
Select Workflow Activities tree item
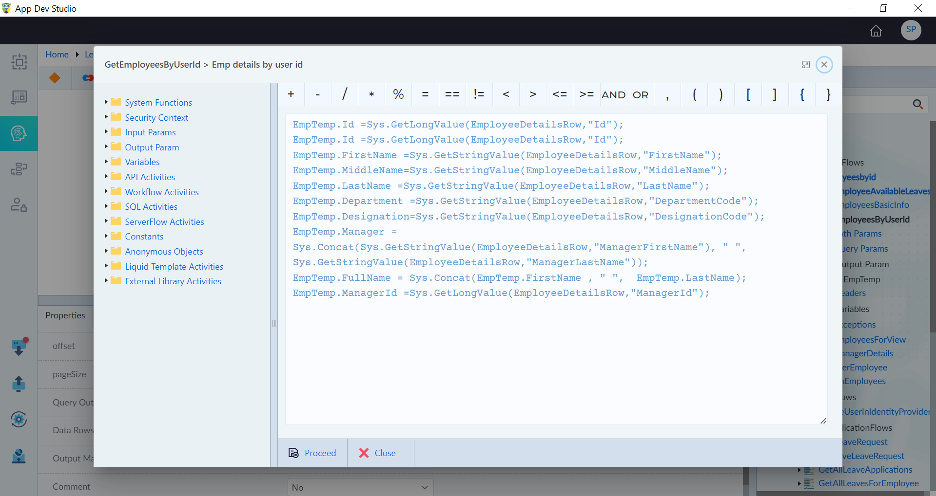coord(162,192)
